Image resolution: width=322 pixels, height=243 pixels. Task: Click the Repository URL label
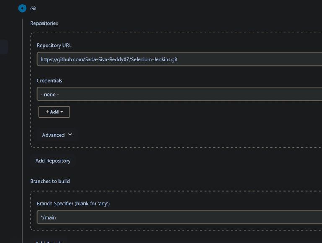pos(54,45)
